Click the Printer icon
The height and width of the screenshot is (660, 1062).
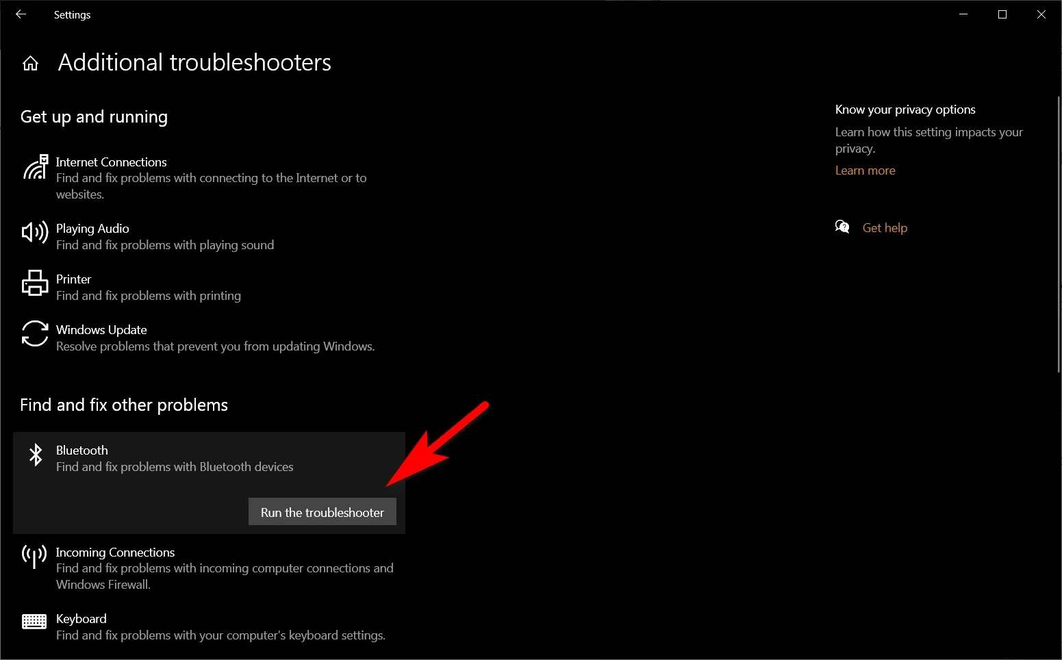tap(35, 283)
